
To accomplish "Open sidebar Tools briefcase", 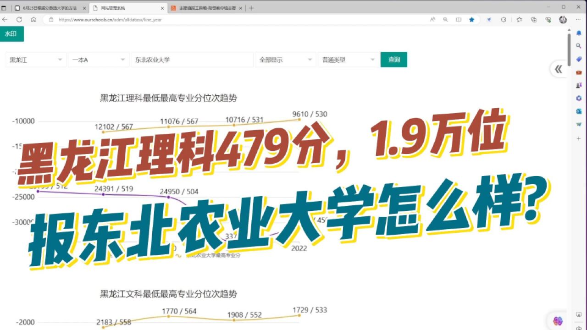I will tap(579, 72).
